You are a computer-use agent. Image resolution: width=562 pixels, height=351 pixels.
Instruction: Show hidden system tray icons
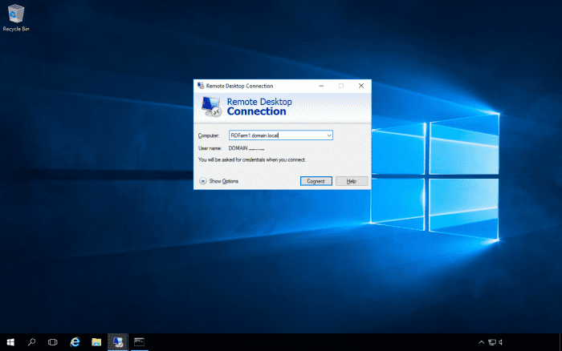click(x=482, y=342)
